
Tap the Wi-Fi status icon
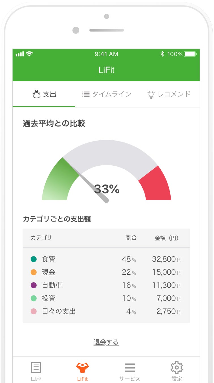(x=29, y=54)
